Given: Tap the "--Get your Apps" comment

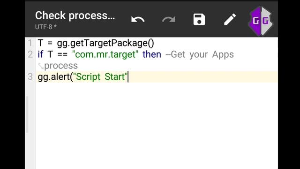Looking at the screenshot, I should point(200,54).
